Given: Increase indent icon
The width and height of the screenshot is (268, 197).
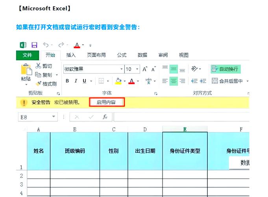Looking at the screenshot, I should click(203, 81).
